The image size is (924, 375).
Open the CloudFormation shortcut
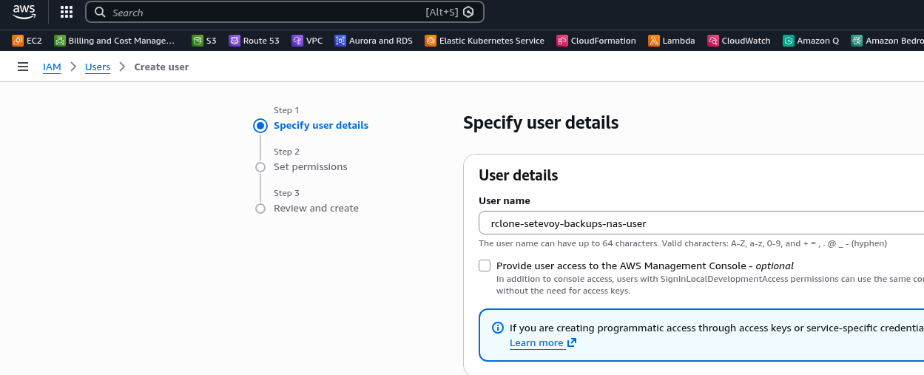[596, 41]
